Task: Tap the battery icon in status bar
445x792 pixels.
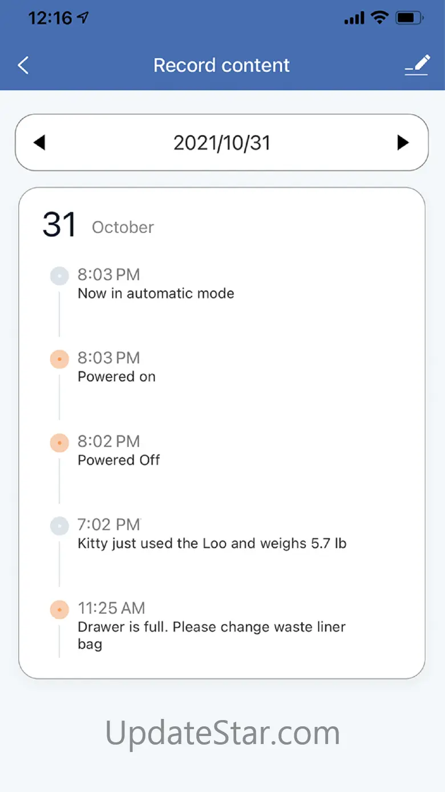Action: [x=410, y=18]
